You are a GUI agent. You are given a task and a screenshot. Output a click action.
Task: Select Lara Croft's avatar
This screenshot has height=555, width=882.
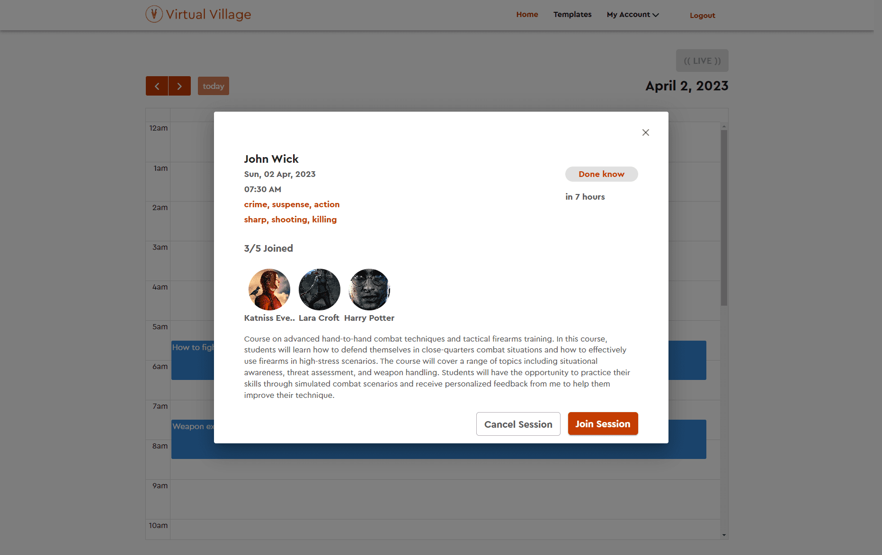320,290
